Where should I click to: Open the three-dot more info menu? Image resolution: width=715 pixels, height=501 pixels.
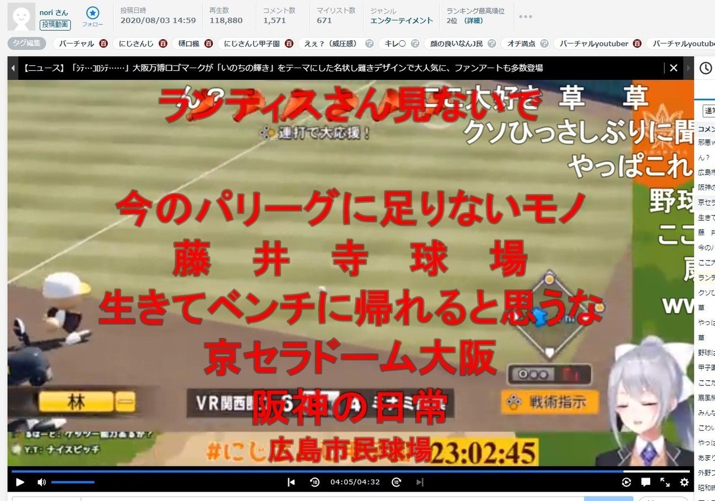pos(525,17)
